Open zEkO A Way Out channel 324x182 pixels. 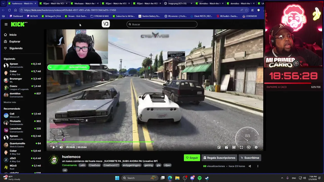[x=22, y=160]
